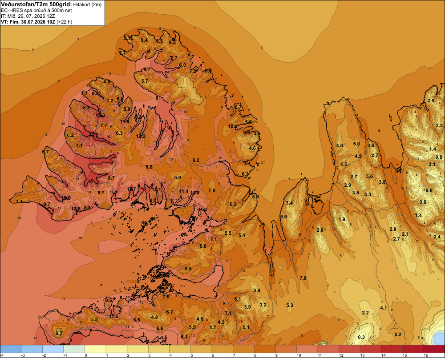Image resolution: width=445 pixels, height=358 pixels.
Task: Click the 3.7 temperature value
Action: [x=59, y=333]
